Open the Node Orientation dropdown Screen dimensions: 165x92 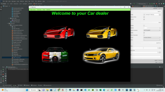[x=152, y=30]
